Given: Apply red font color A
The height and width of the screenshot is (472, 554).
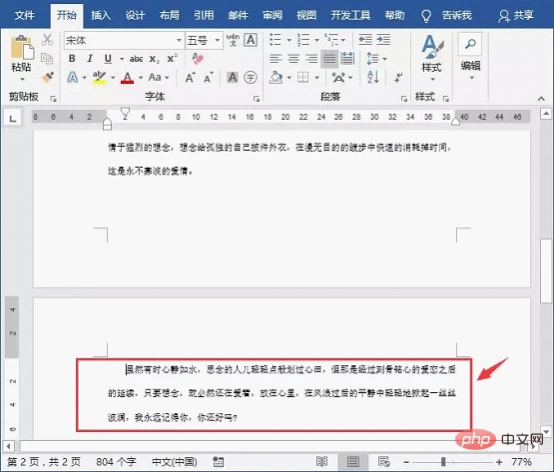Looking at the screenshot, I should tap(127, 77).
